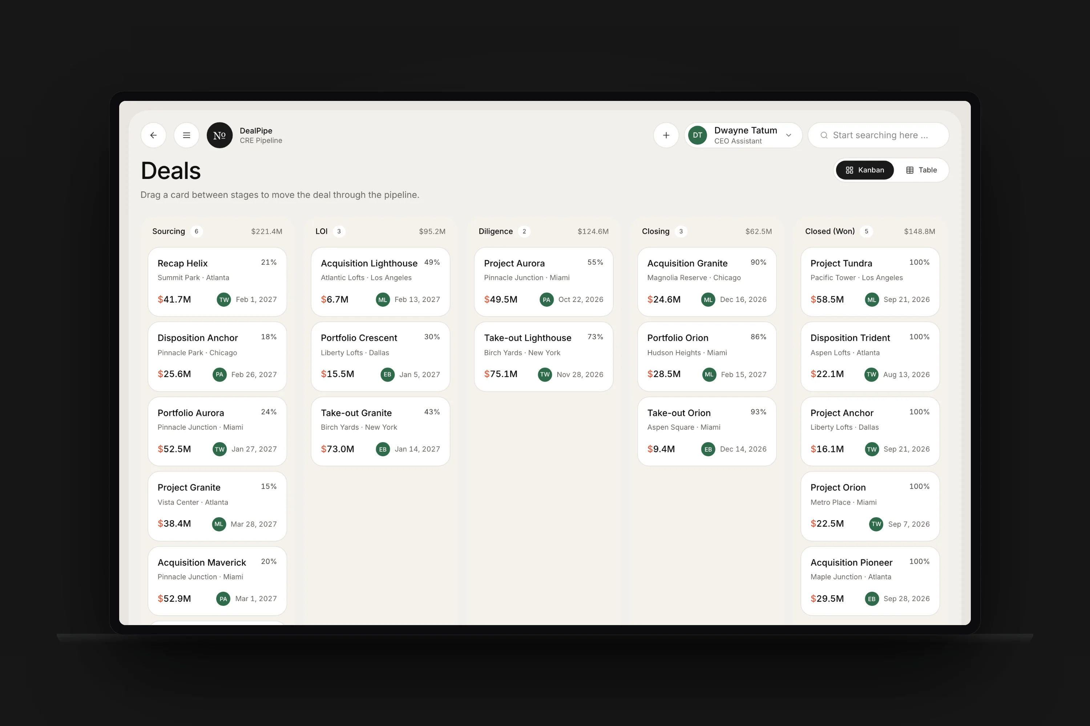Select the Diligence column header
The height and width of the screenshot is (726, 1090).
pos(496,231)
